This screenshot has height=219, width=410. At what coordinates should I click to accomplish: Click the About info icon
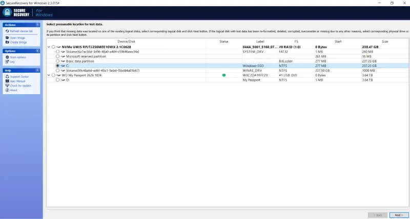tap(7, 90)
